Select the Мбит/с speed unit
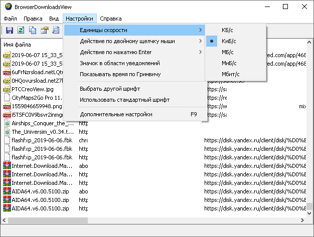The height and width of the screenshot is (237, 314). point(236,74)
